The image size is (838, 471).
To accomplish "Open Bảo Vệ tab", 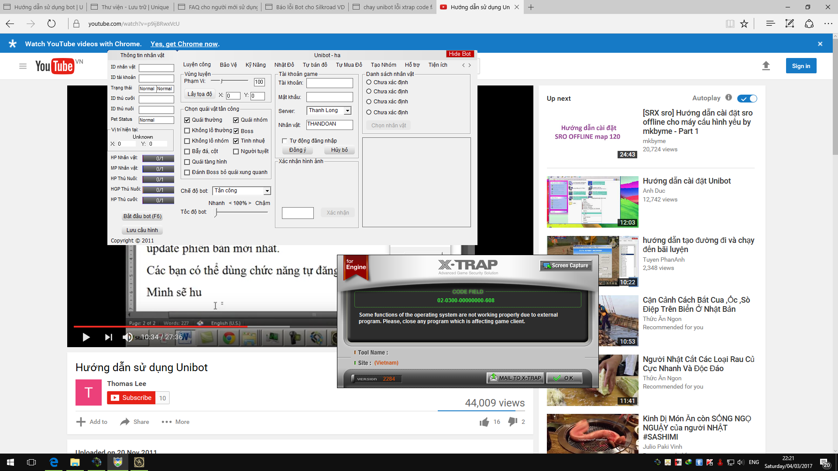I will click(228, 65).
